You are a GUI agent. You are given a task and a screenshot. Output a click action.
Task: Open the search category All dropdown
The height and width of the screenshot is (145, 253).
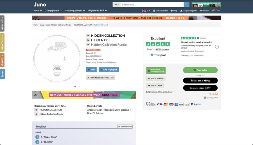pos(116,4)
